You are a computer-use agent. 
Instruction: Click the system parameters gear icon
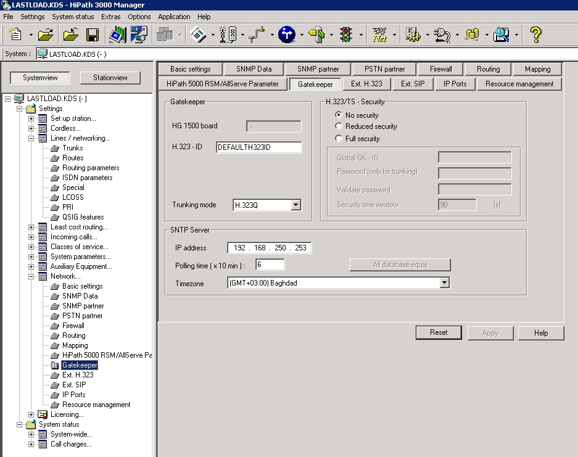[x=413, y=35]
